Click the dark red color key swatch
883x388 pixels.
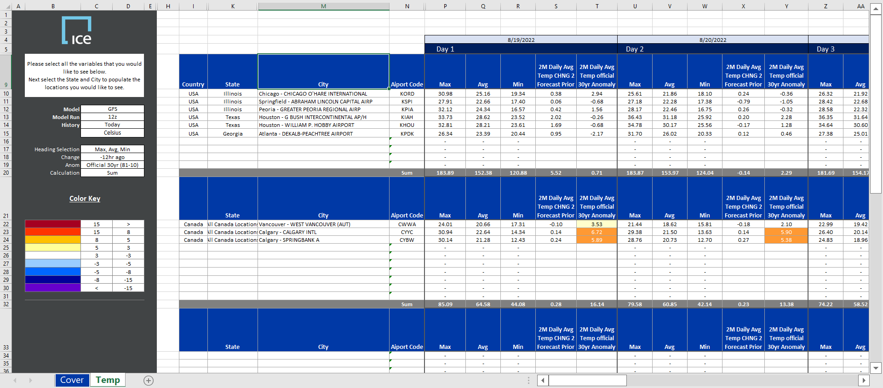53,224
